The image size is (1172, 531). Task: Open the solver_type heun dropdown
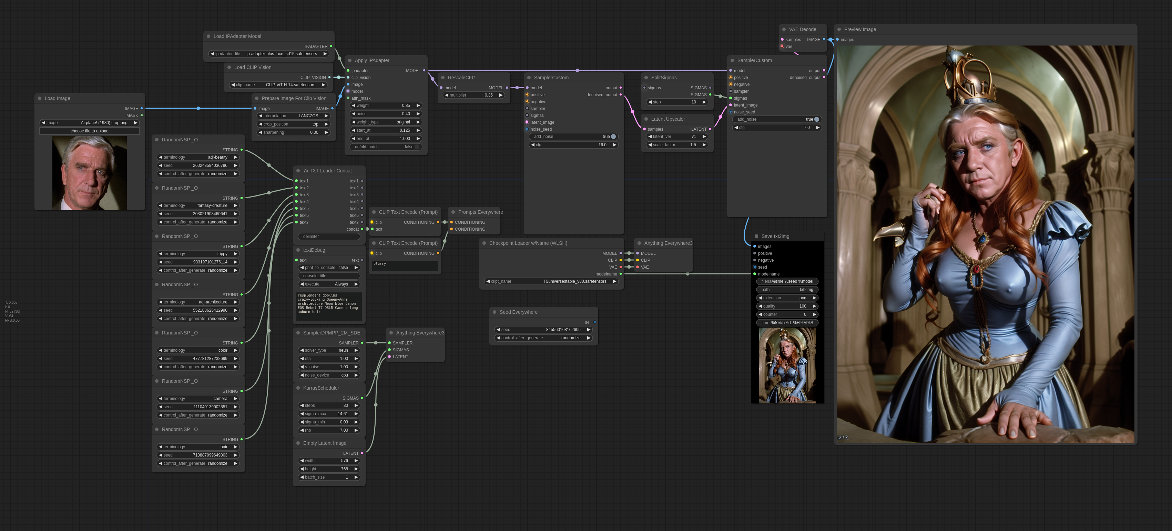pos(329,351)
